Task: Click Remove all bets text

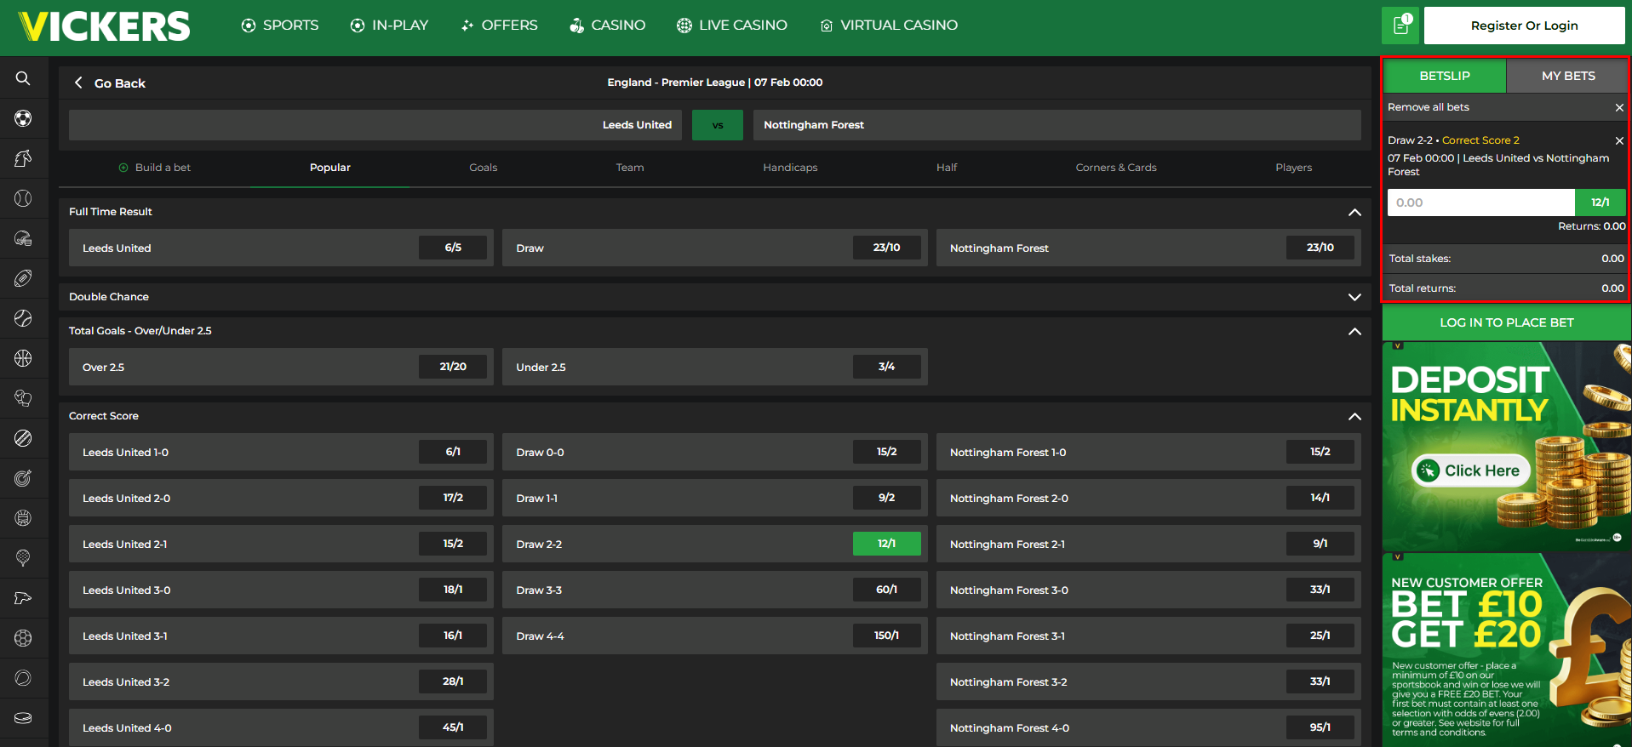Action: (1428, 107)
